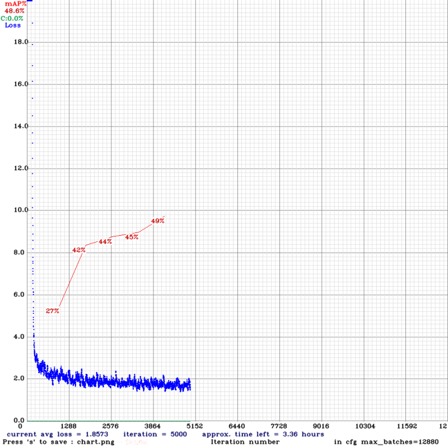Click the red mAP% legend label
The width and height of the screenshot is (448, 448).
pos(15,3)
